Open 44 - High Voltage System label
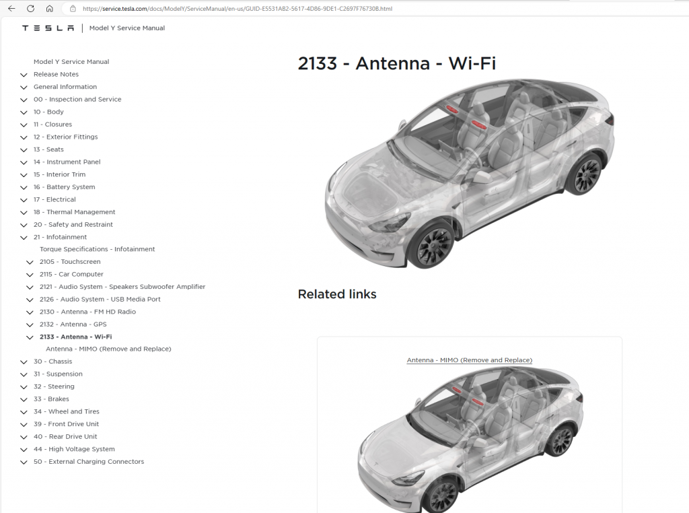Image resolution: width=689 pixels, height=513 pixels. [x=74, y=449]
